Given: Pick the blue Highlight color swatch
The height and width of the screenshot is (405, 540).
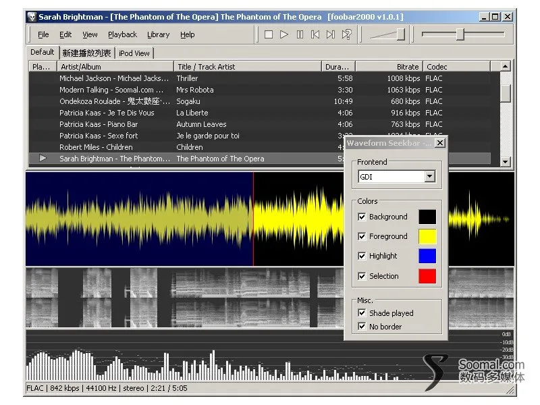Looking at the screenshot, I should click(427, 256).
